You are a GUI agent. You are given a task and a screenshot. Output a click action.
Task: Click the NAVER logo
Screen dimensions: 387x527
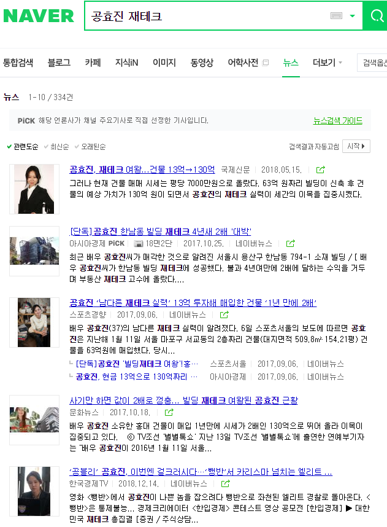pos(38,16)
